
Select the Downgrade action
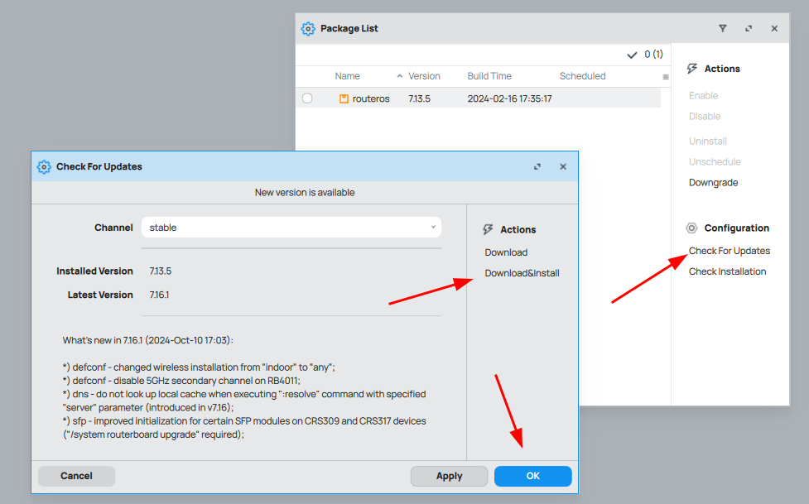713,183
